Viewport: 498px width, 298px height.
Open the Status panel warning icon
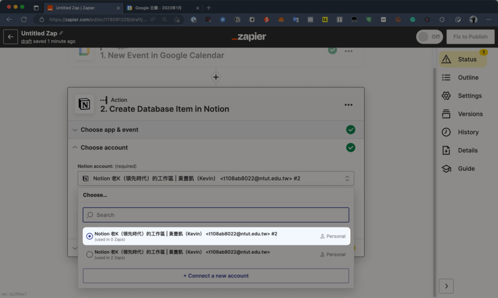click(x=446, y=59)
